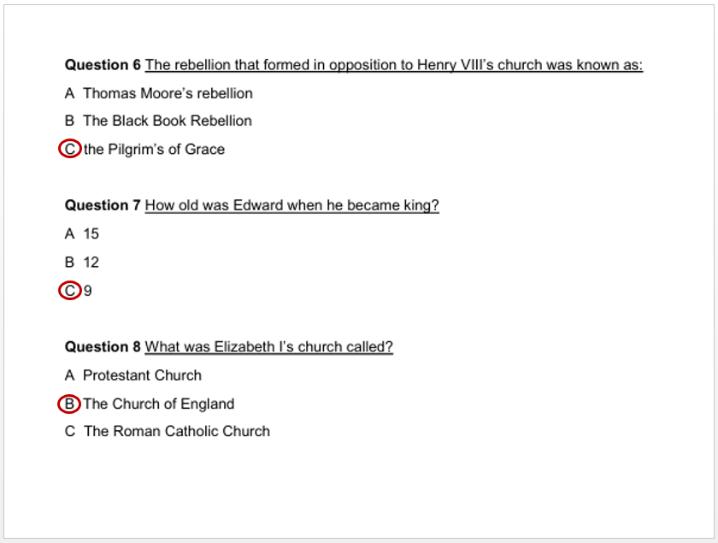
Task: Click letter A next to answer 15
Action: 70,233
